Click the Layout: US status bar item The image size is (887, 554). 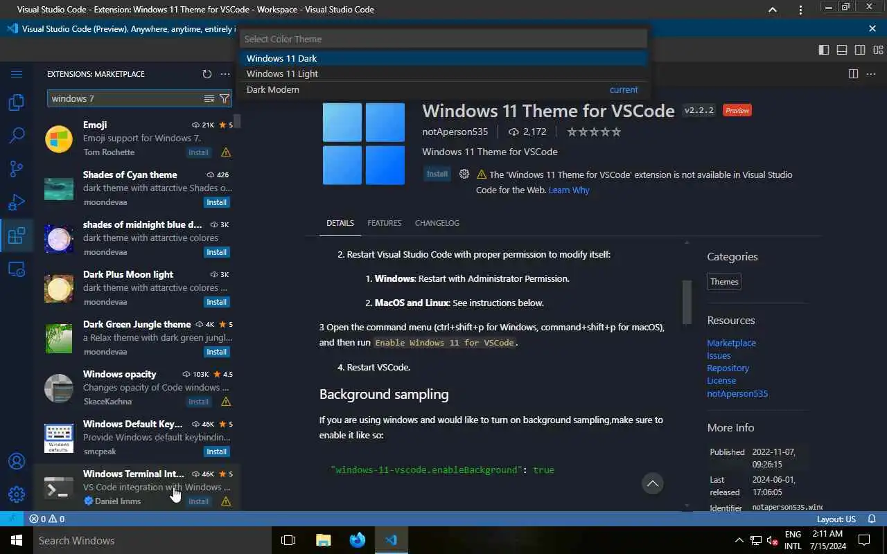click(836, 519)
